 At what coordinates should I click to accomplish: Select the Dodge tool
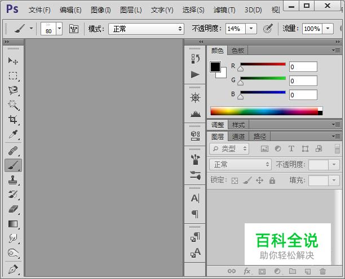[x=13, y=253]
